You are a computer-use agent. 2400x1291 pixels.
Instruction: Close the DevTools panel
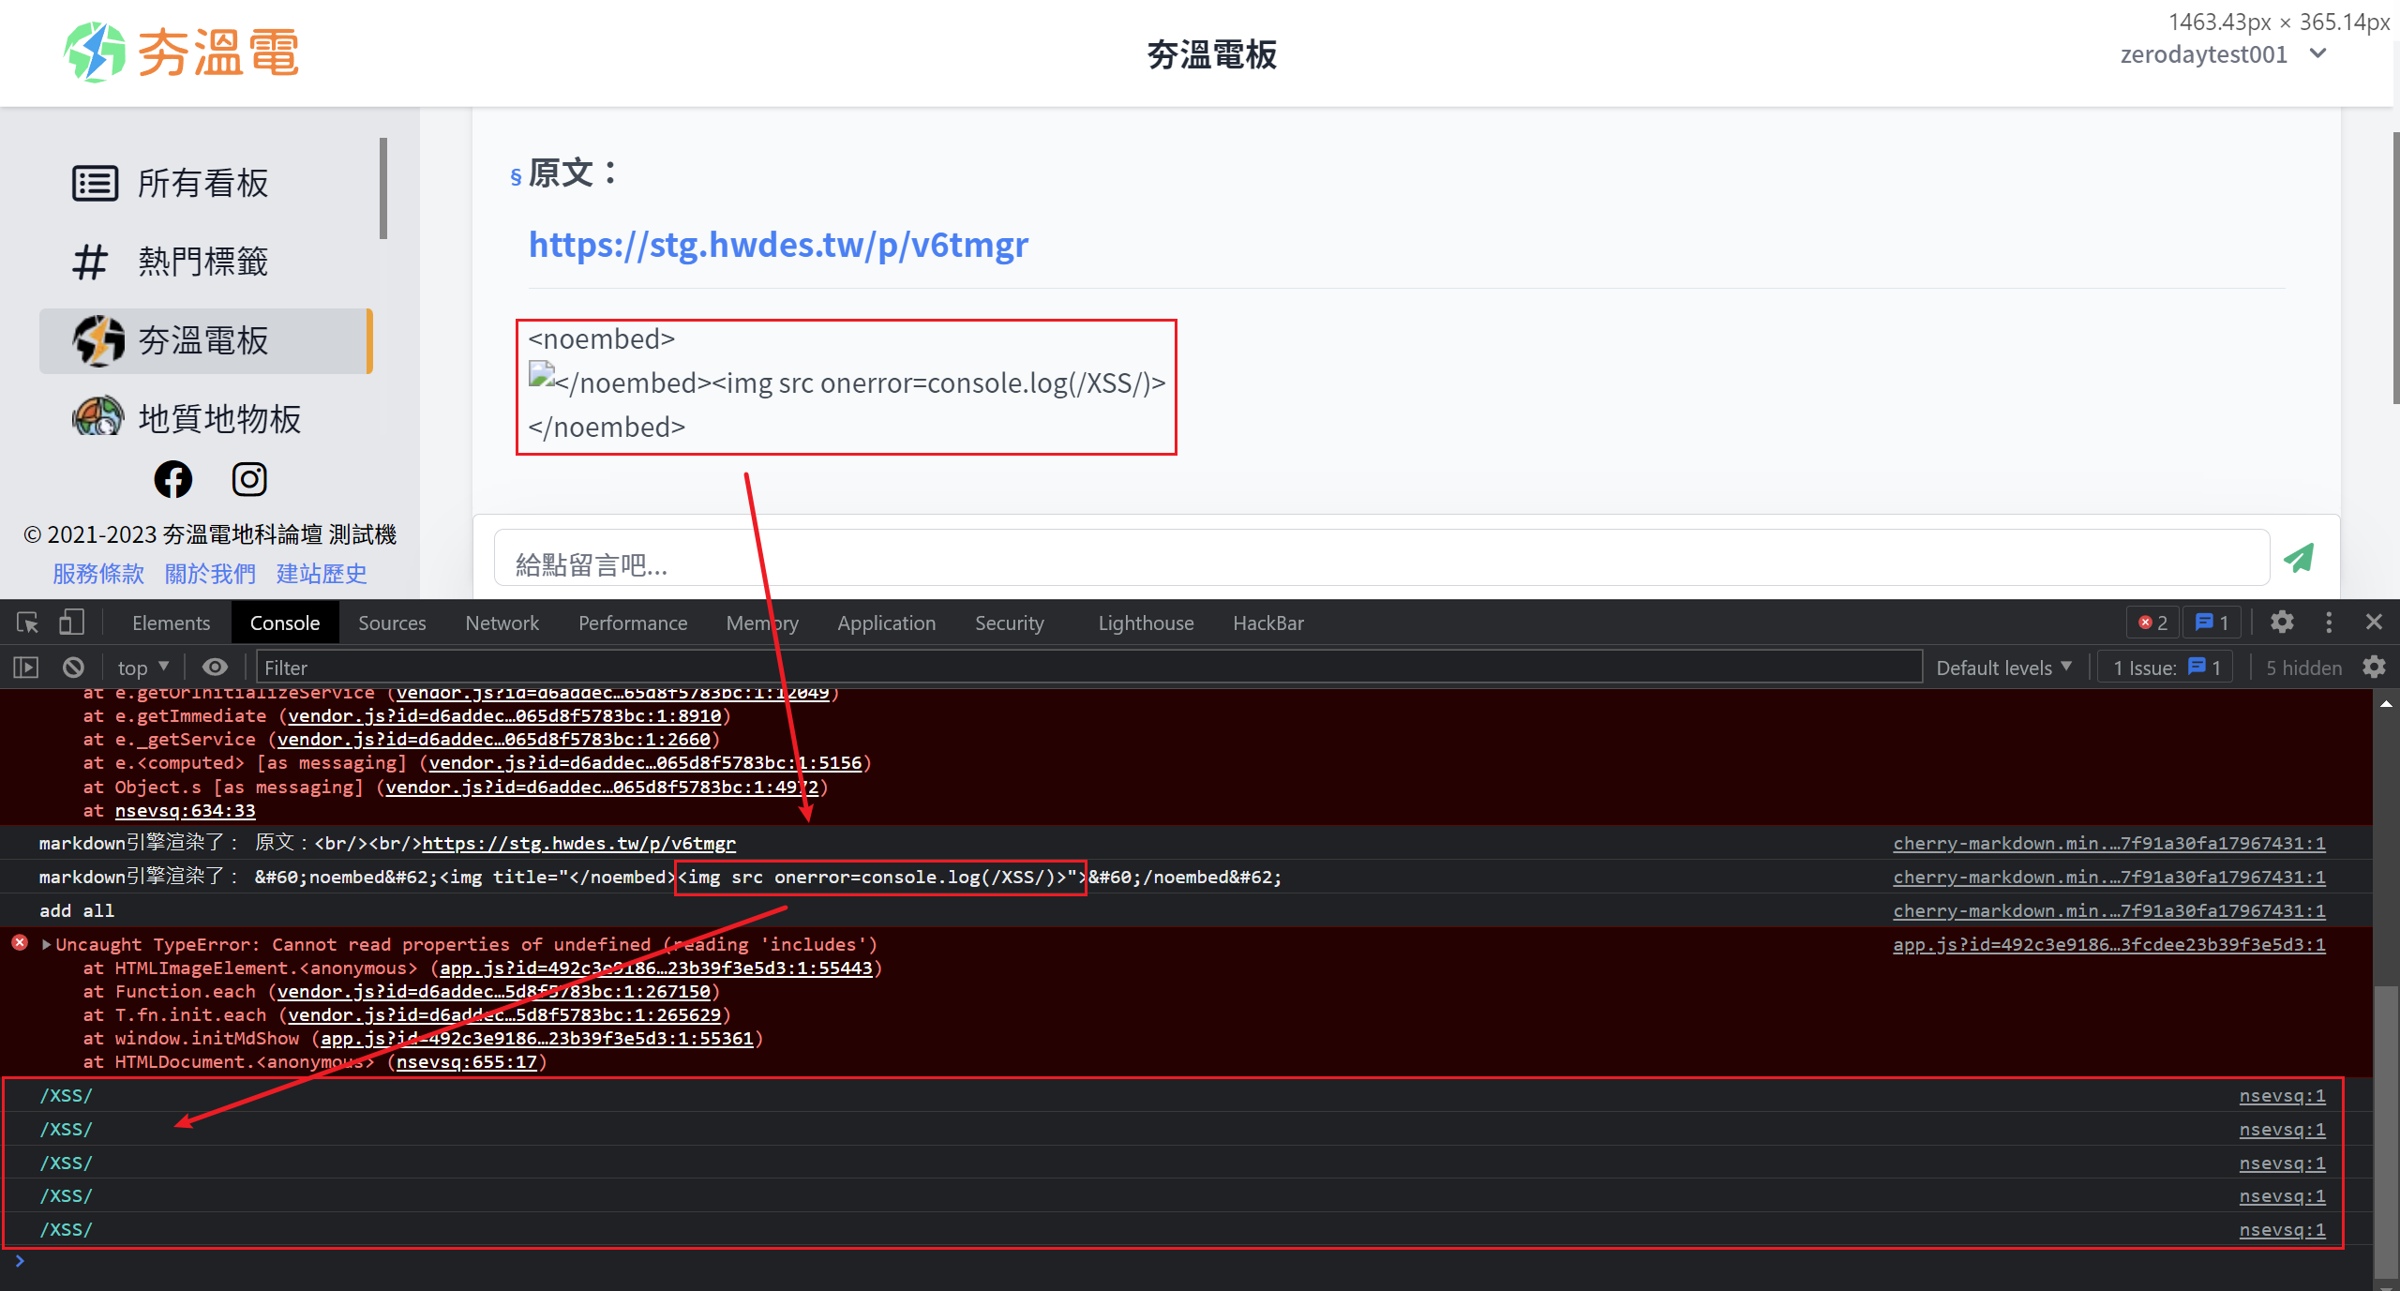(x=2374, y=623)
